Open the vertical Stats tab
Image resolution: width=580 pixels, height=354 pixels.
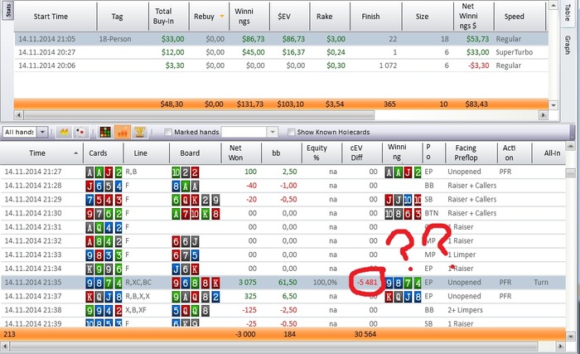tap(7, 10)
